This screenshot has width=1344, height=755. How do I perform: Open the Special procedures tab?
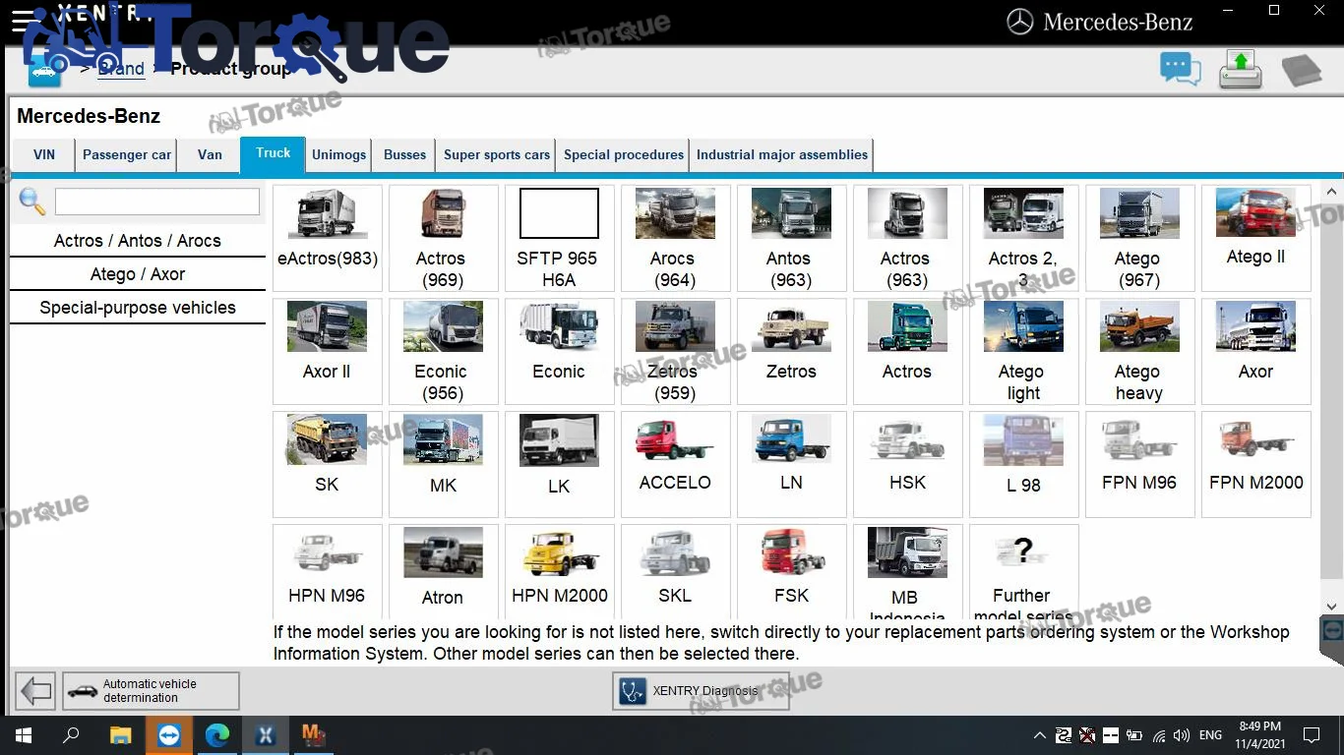click(624, 155)
